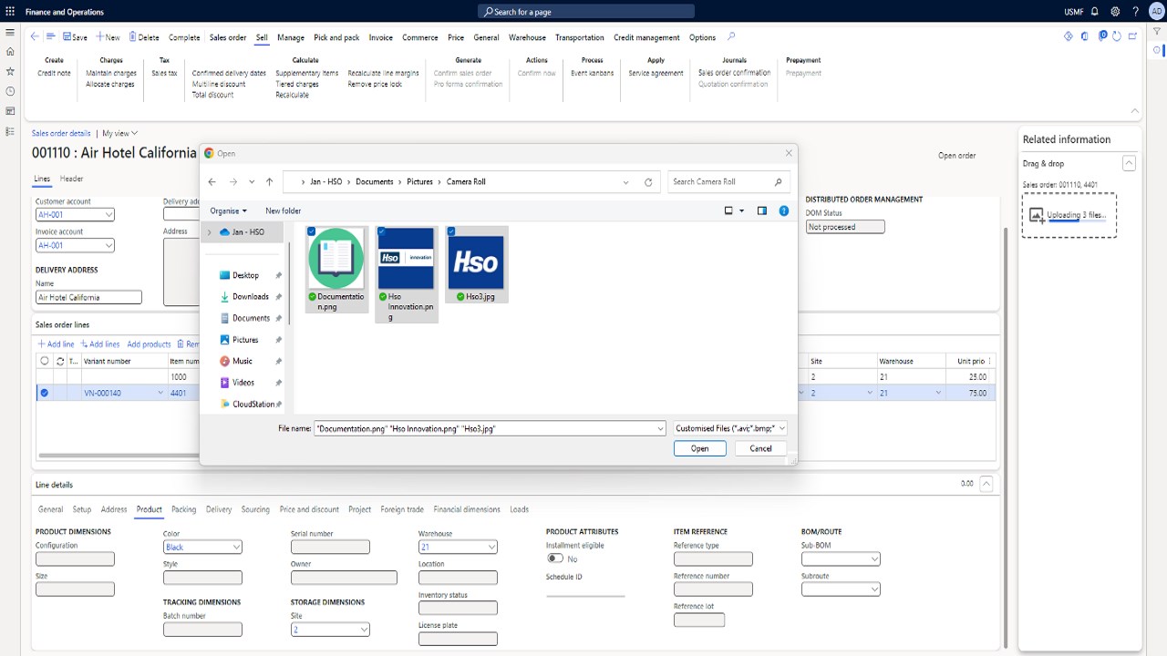Image resolution: width=1167 pixels, height=656 pixels.
Task: Click the File name input field
Action: pos(490,428)
